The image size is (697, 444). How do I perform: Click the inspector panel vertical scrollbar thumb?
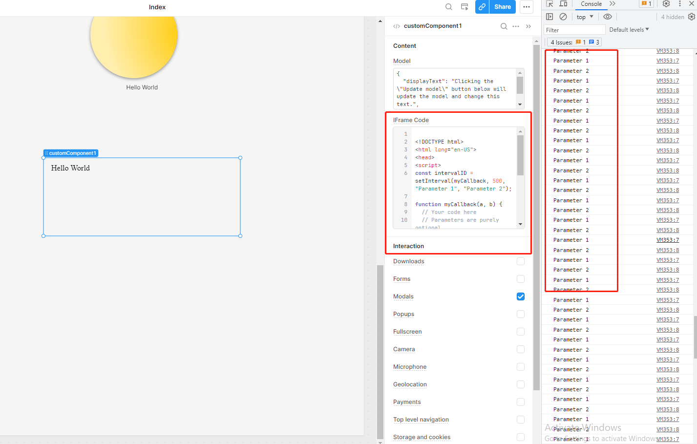click(x=536, y=217)
